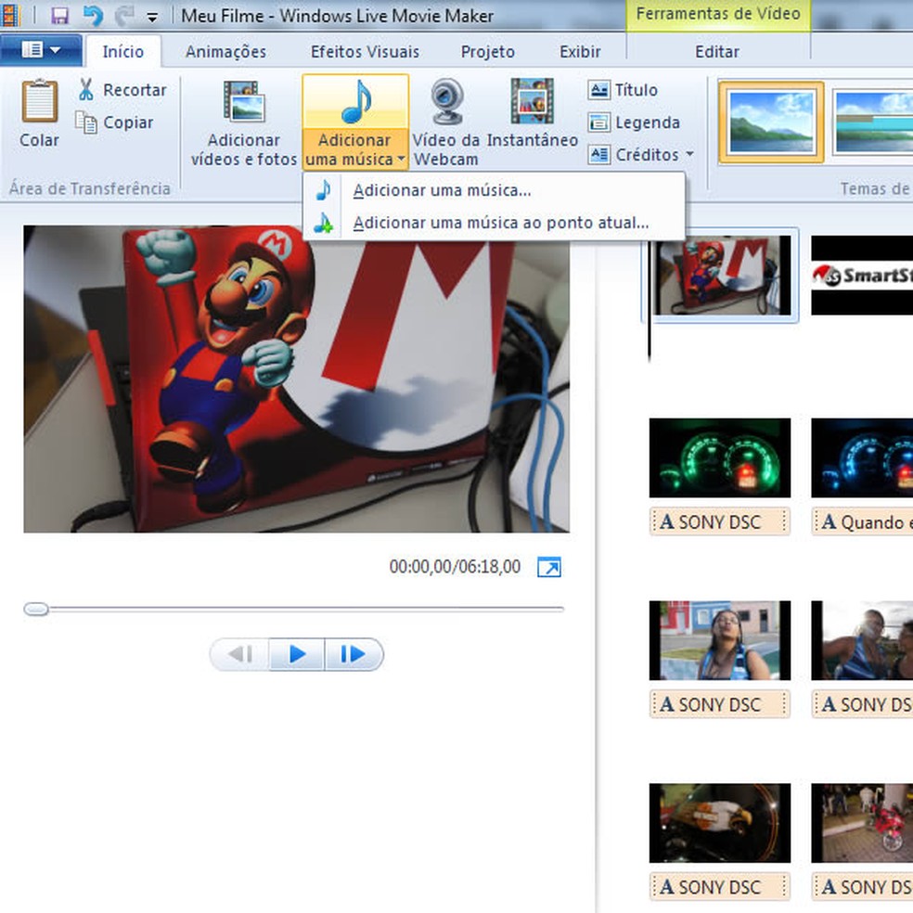Open the Quick Access Toolbar customize arrow
Image resolution: width=913 pixels, height=913 pixels.
152,17
